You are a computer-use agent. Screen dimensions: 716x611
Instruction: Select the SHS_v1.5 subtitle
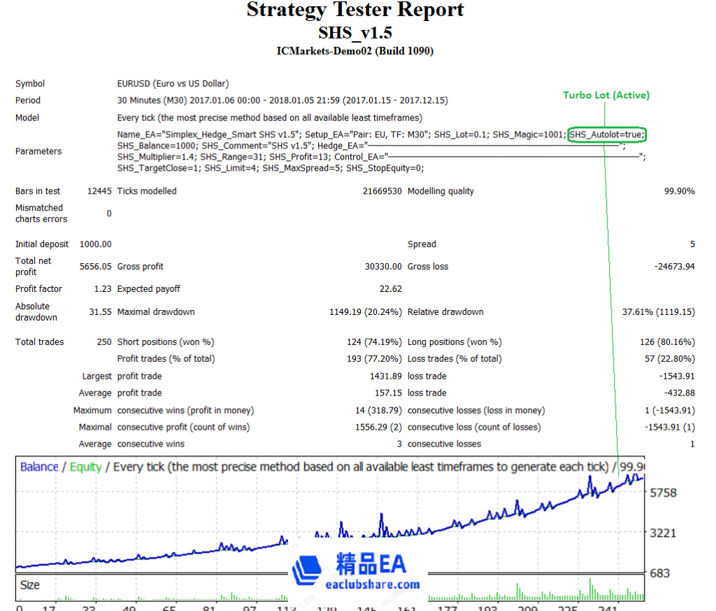pyautogui.click(x=355, y=32)
